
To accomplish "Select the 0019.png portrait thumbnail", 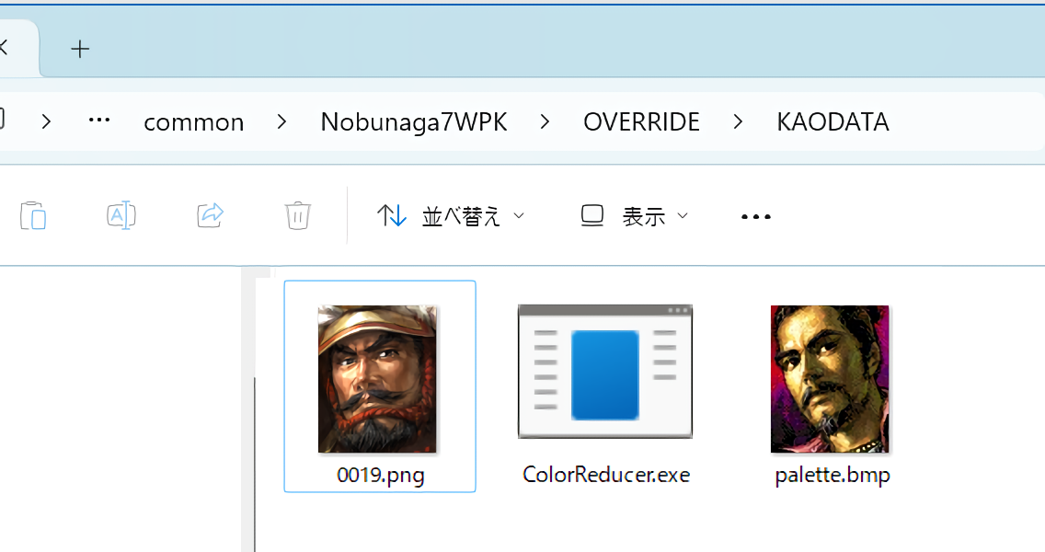I will pos(377,379).
